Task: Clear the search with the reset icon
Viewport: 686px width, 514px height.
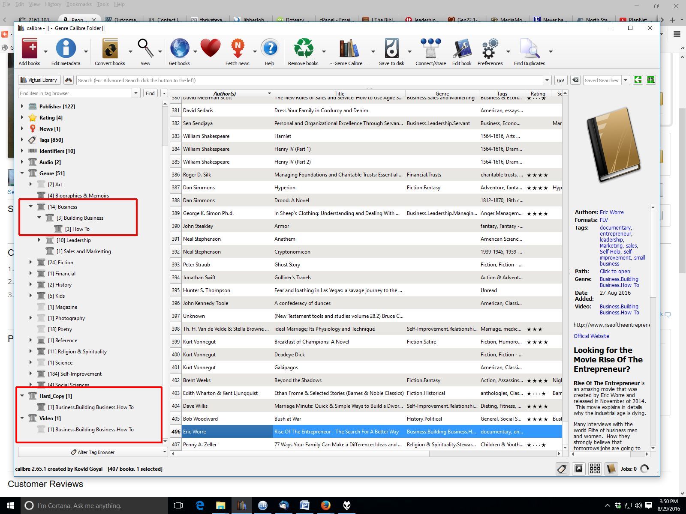Action: point(575,80)
